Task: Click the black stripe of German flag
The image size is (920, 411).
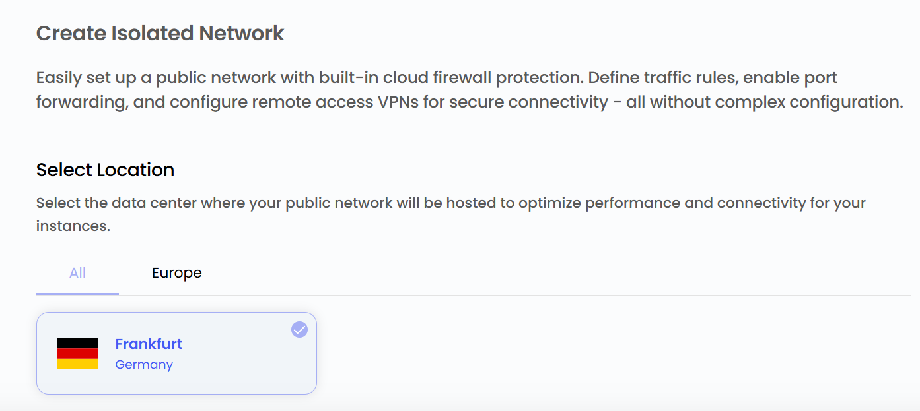Action: [78, 343]
